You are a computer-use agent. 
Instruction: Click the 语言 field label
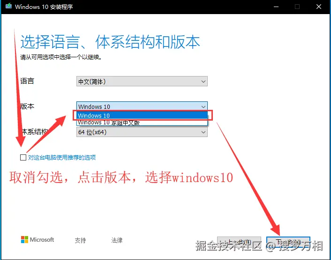[27, 81]
